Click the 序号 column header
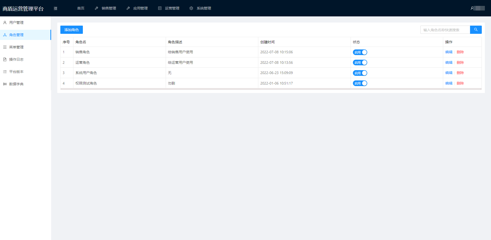Image resolution: width=491 pixels, height=240 pixels. click(x=66, y=42)
